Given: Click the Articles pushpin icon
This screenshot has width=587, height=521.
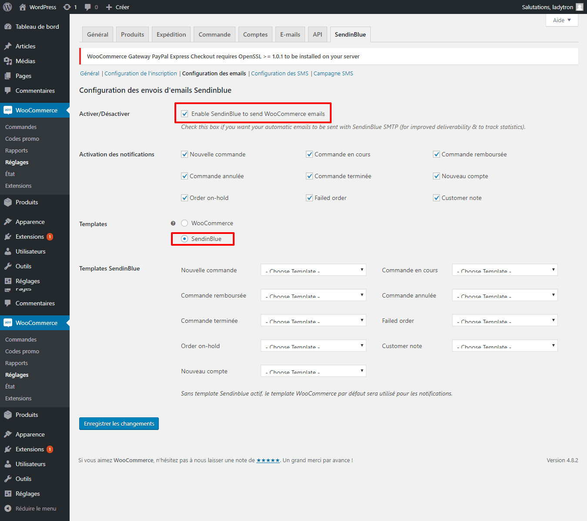Looking at the screenshot, I should (x=8, y=46).
